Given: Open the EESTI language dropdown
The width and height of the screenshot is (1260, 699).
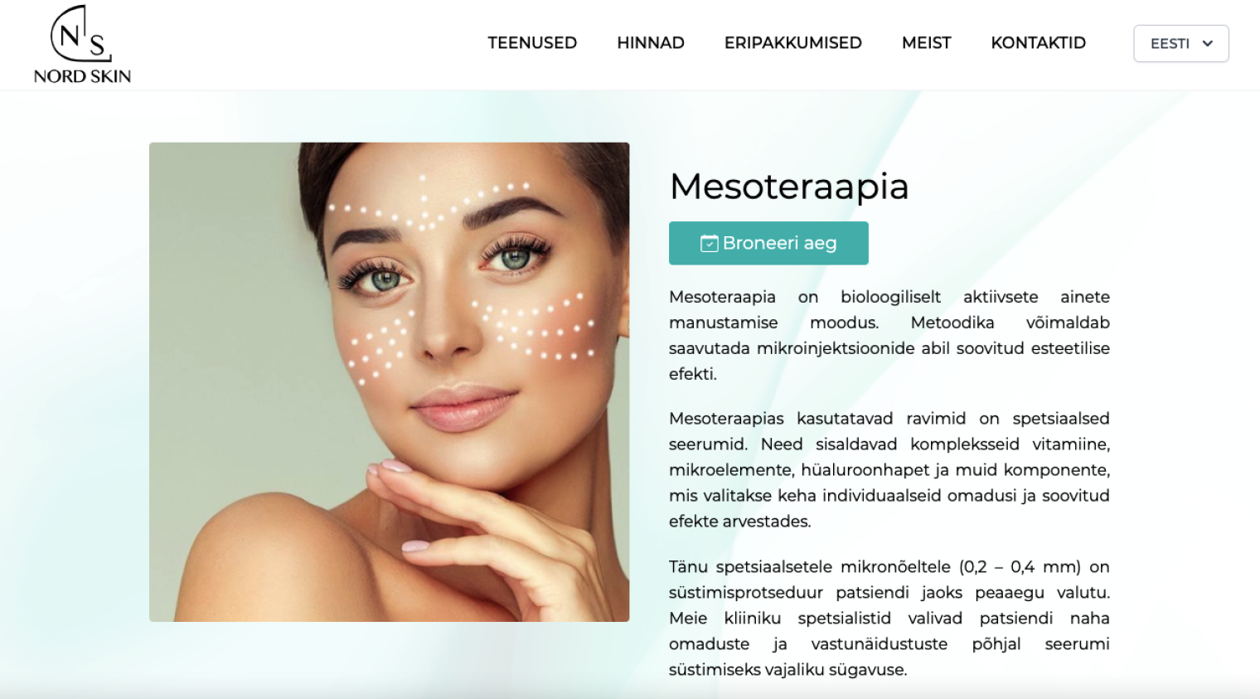Looking at the screenshot, I should point(1181,43).
